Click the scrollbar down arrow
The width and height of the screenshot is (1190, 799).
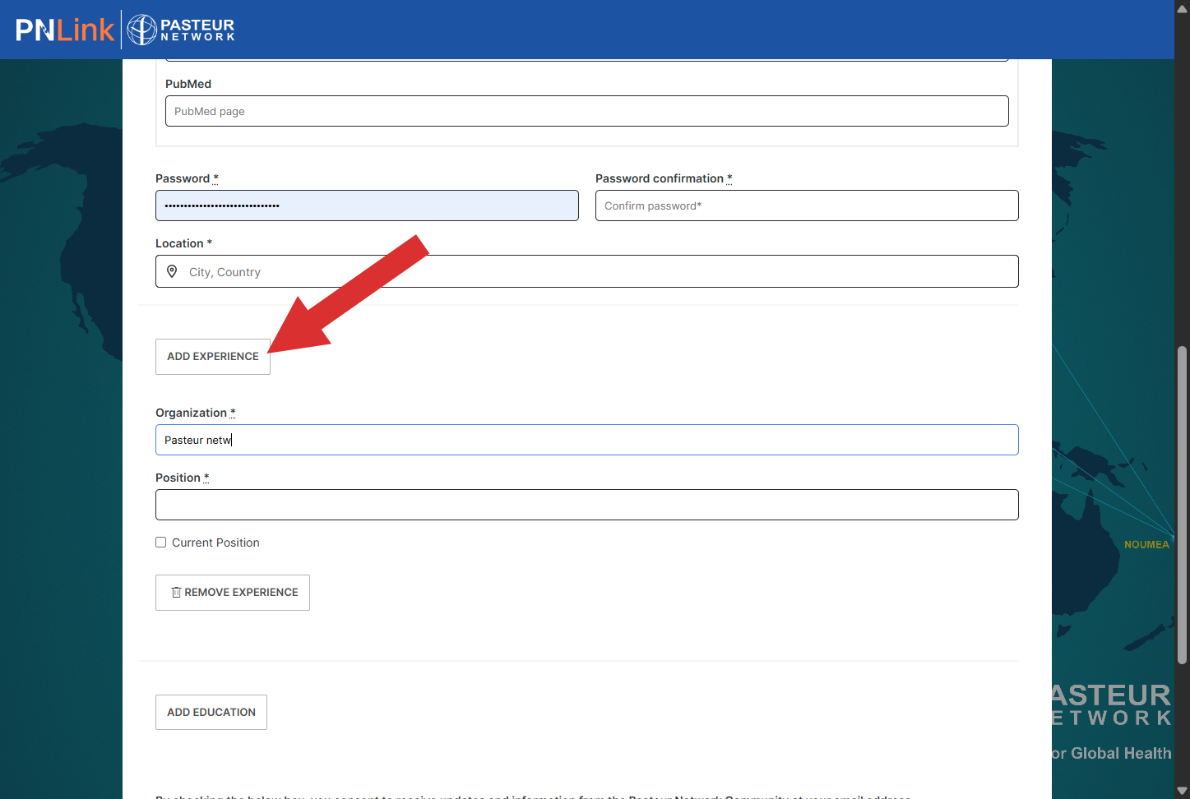click(x=1182, y=791)
